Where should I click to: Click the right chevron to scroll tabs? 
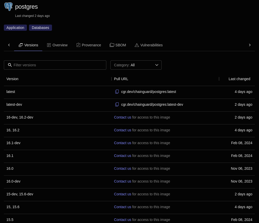[250, 45]
